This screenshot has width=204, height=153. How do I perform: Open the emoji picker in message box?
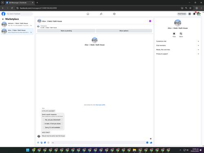point(147,143)
